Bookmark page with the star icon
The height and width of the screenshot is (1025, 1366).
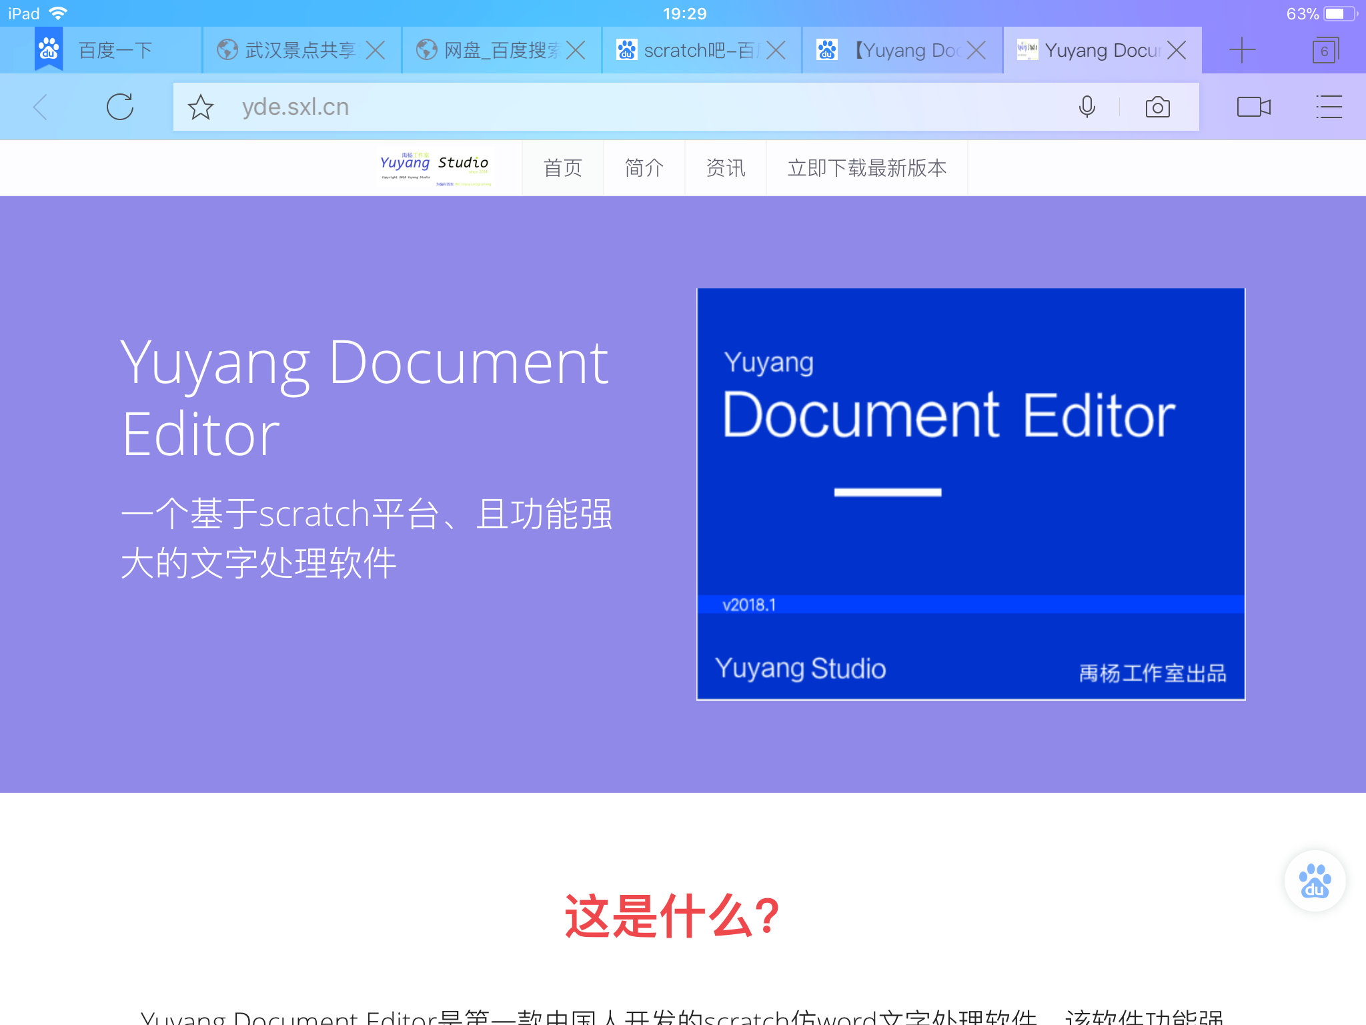tap(200, 107)
